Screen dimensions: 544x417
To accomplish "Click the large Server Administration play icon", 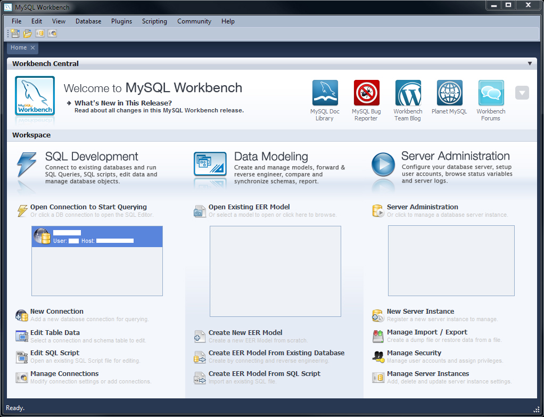I will 383,164.
